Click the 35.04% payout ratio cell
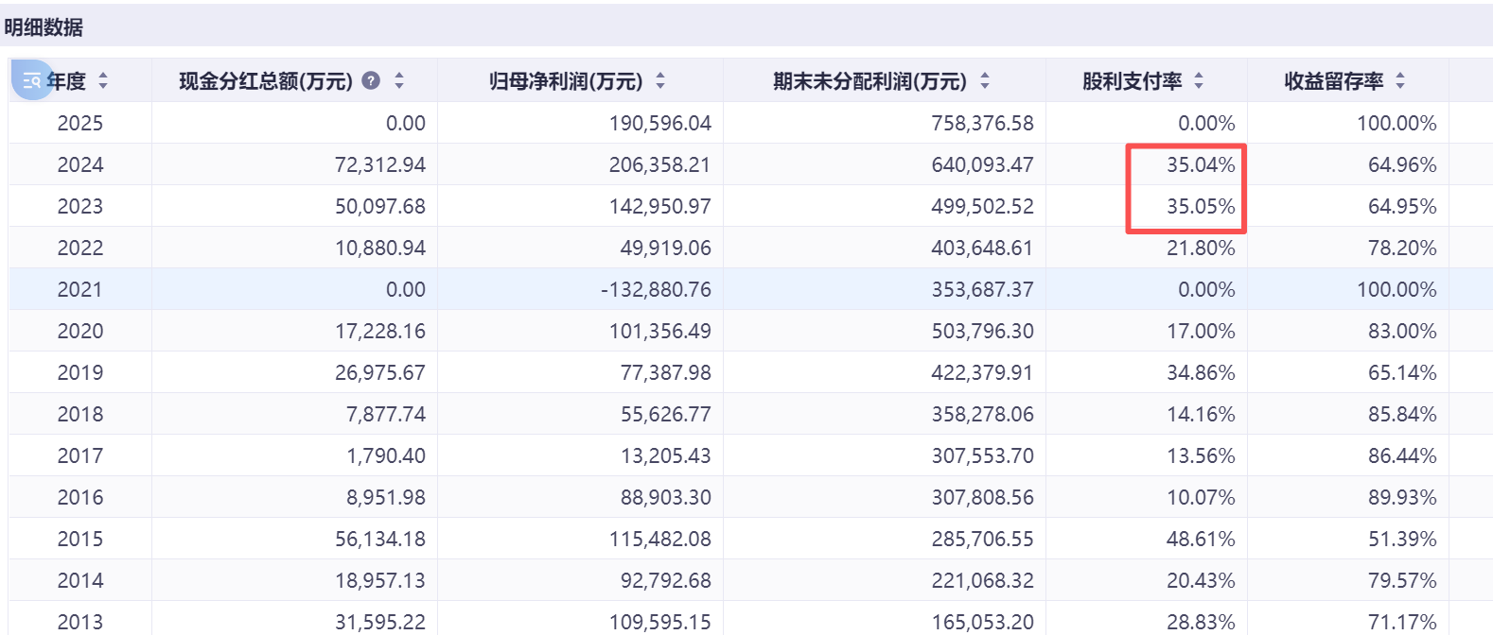Image resolution: width=1493 pixels, height=635 pixels. (x=1200, y=164)
